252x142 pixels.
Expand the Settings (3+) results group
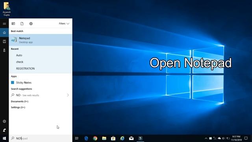click(18, 107)
